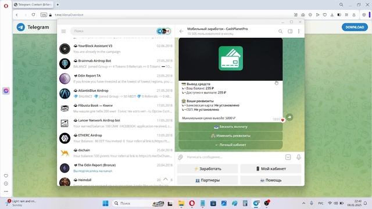The height and width of the screenshot is (209, 372).
Task: Click the "Личный кабинет" inline button
Action: pyautogui.click(x=231, y=145)
